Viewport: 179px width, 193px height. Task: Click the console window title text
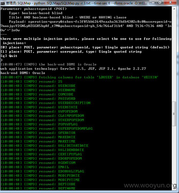click(x=76, y=3)
